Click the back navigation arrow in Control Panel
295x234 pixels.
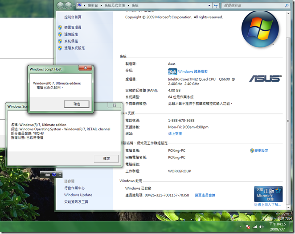[61, 5]
